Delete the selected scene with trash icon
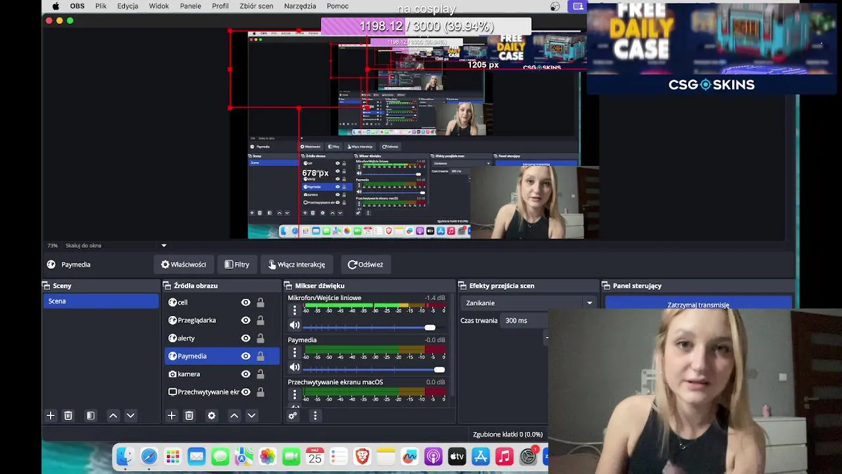 click(x=68, y=415)
